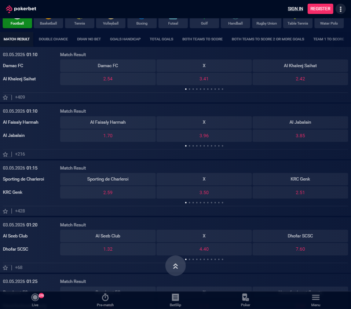Open the KRC Genk team name in match list
The height and width of the screenshot is (309, 351).
[x=12, y=192]
